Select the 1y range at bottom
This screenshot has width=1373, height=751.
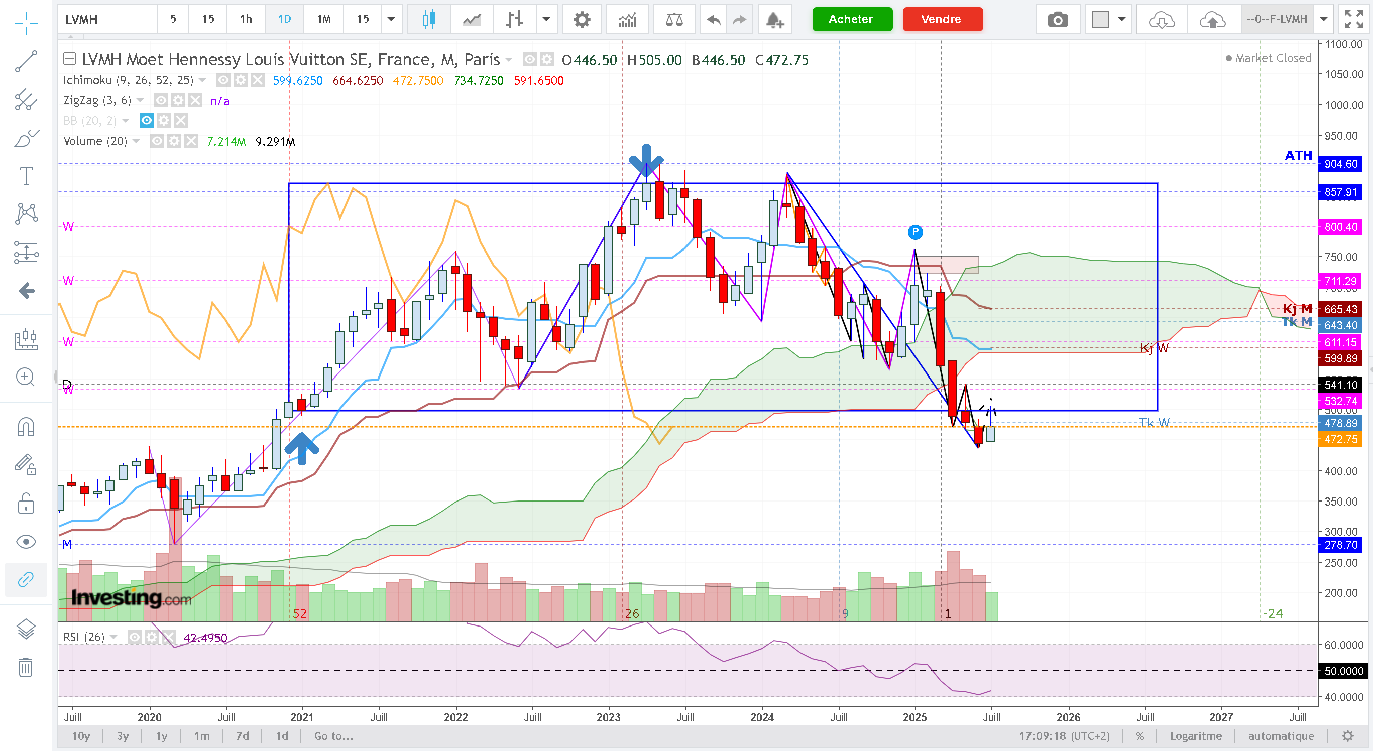click(162, 736)
